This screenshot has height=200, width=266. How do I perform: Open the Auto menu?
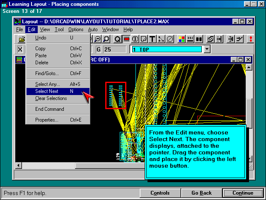point(93,29)
